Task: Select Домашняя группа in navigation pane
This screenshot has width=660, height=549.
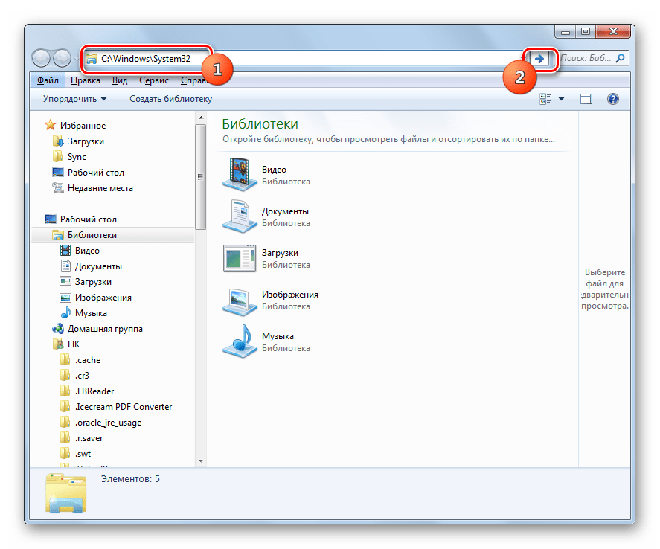Action: pos(105,329)
